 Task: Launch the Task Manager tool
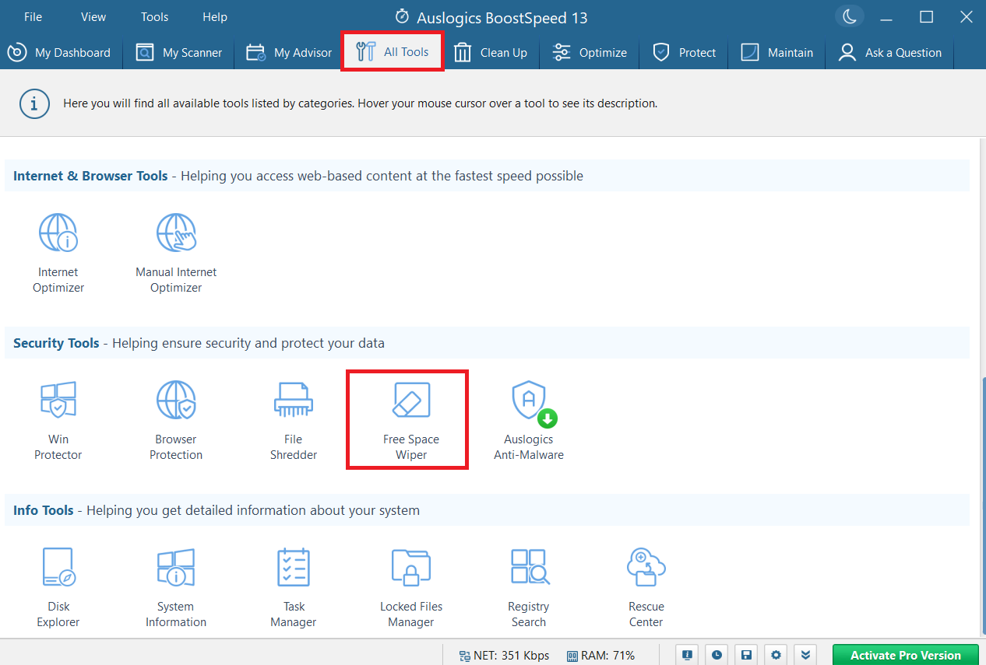tap(294, 588)
